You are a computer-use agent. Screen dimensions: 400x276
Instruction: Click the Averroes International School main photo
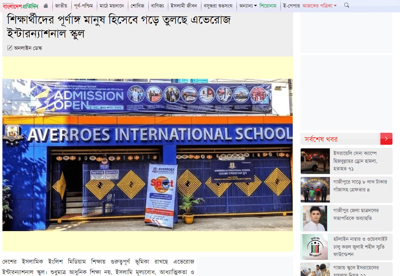tap(147, 155)
